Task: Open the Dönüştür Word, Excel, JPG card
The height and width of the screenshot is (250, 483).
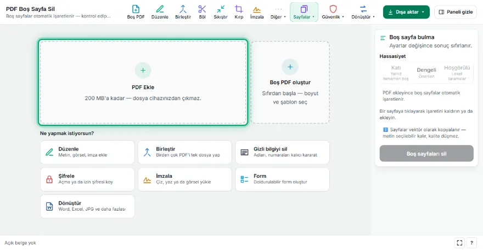Action: (87, 206)
